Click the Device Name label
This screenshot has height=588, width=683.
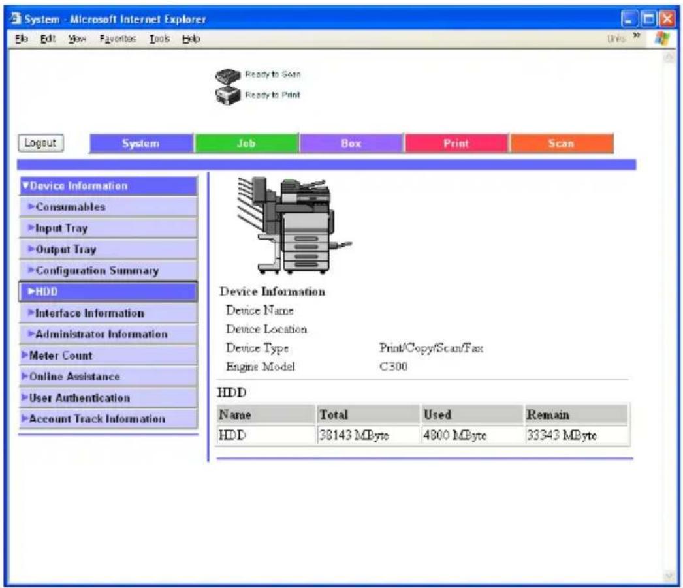coord(260,311)
